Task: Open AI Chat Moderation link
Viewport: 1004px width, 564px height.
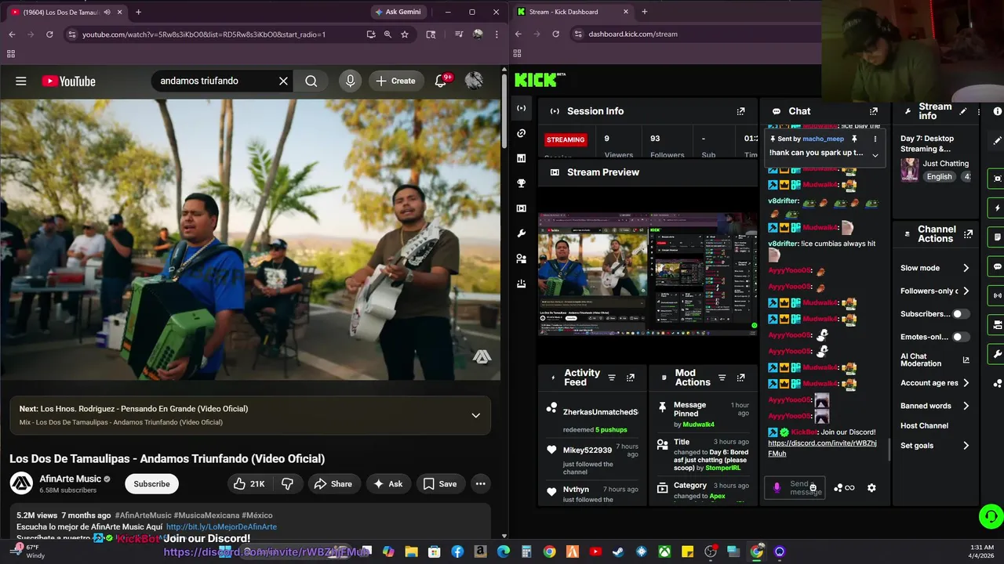Action: tap(935, 360)
